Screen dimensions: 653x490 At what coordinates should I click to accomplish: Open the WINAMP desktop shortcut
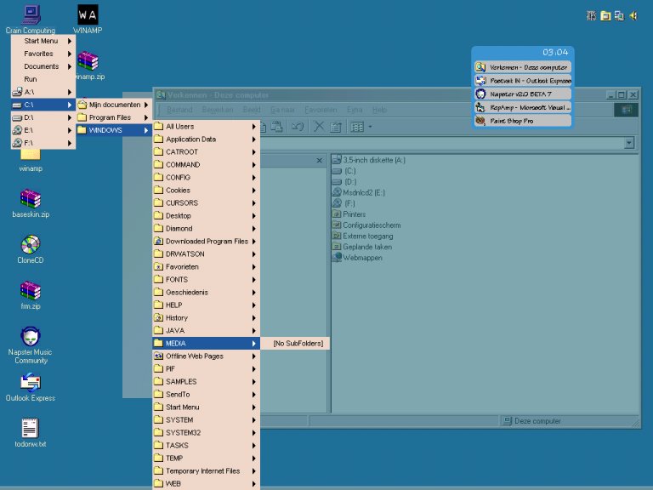(88, 15)
